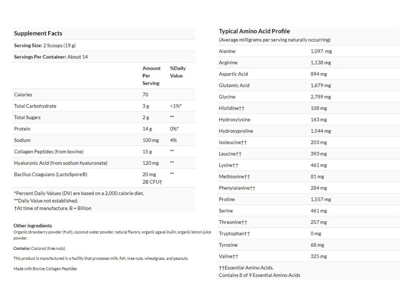The width and height of the screenshot is (410, 307).
Task: Select the Hydroxyproline row label
Action: pyautogui.click(x=236, y=131)
